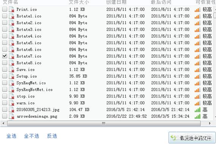Click the 反选 invert selection link

[52, 136]
